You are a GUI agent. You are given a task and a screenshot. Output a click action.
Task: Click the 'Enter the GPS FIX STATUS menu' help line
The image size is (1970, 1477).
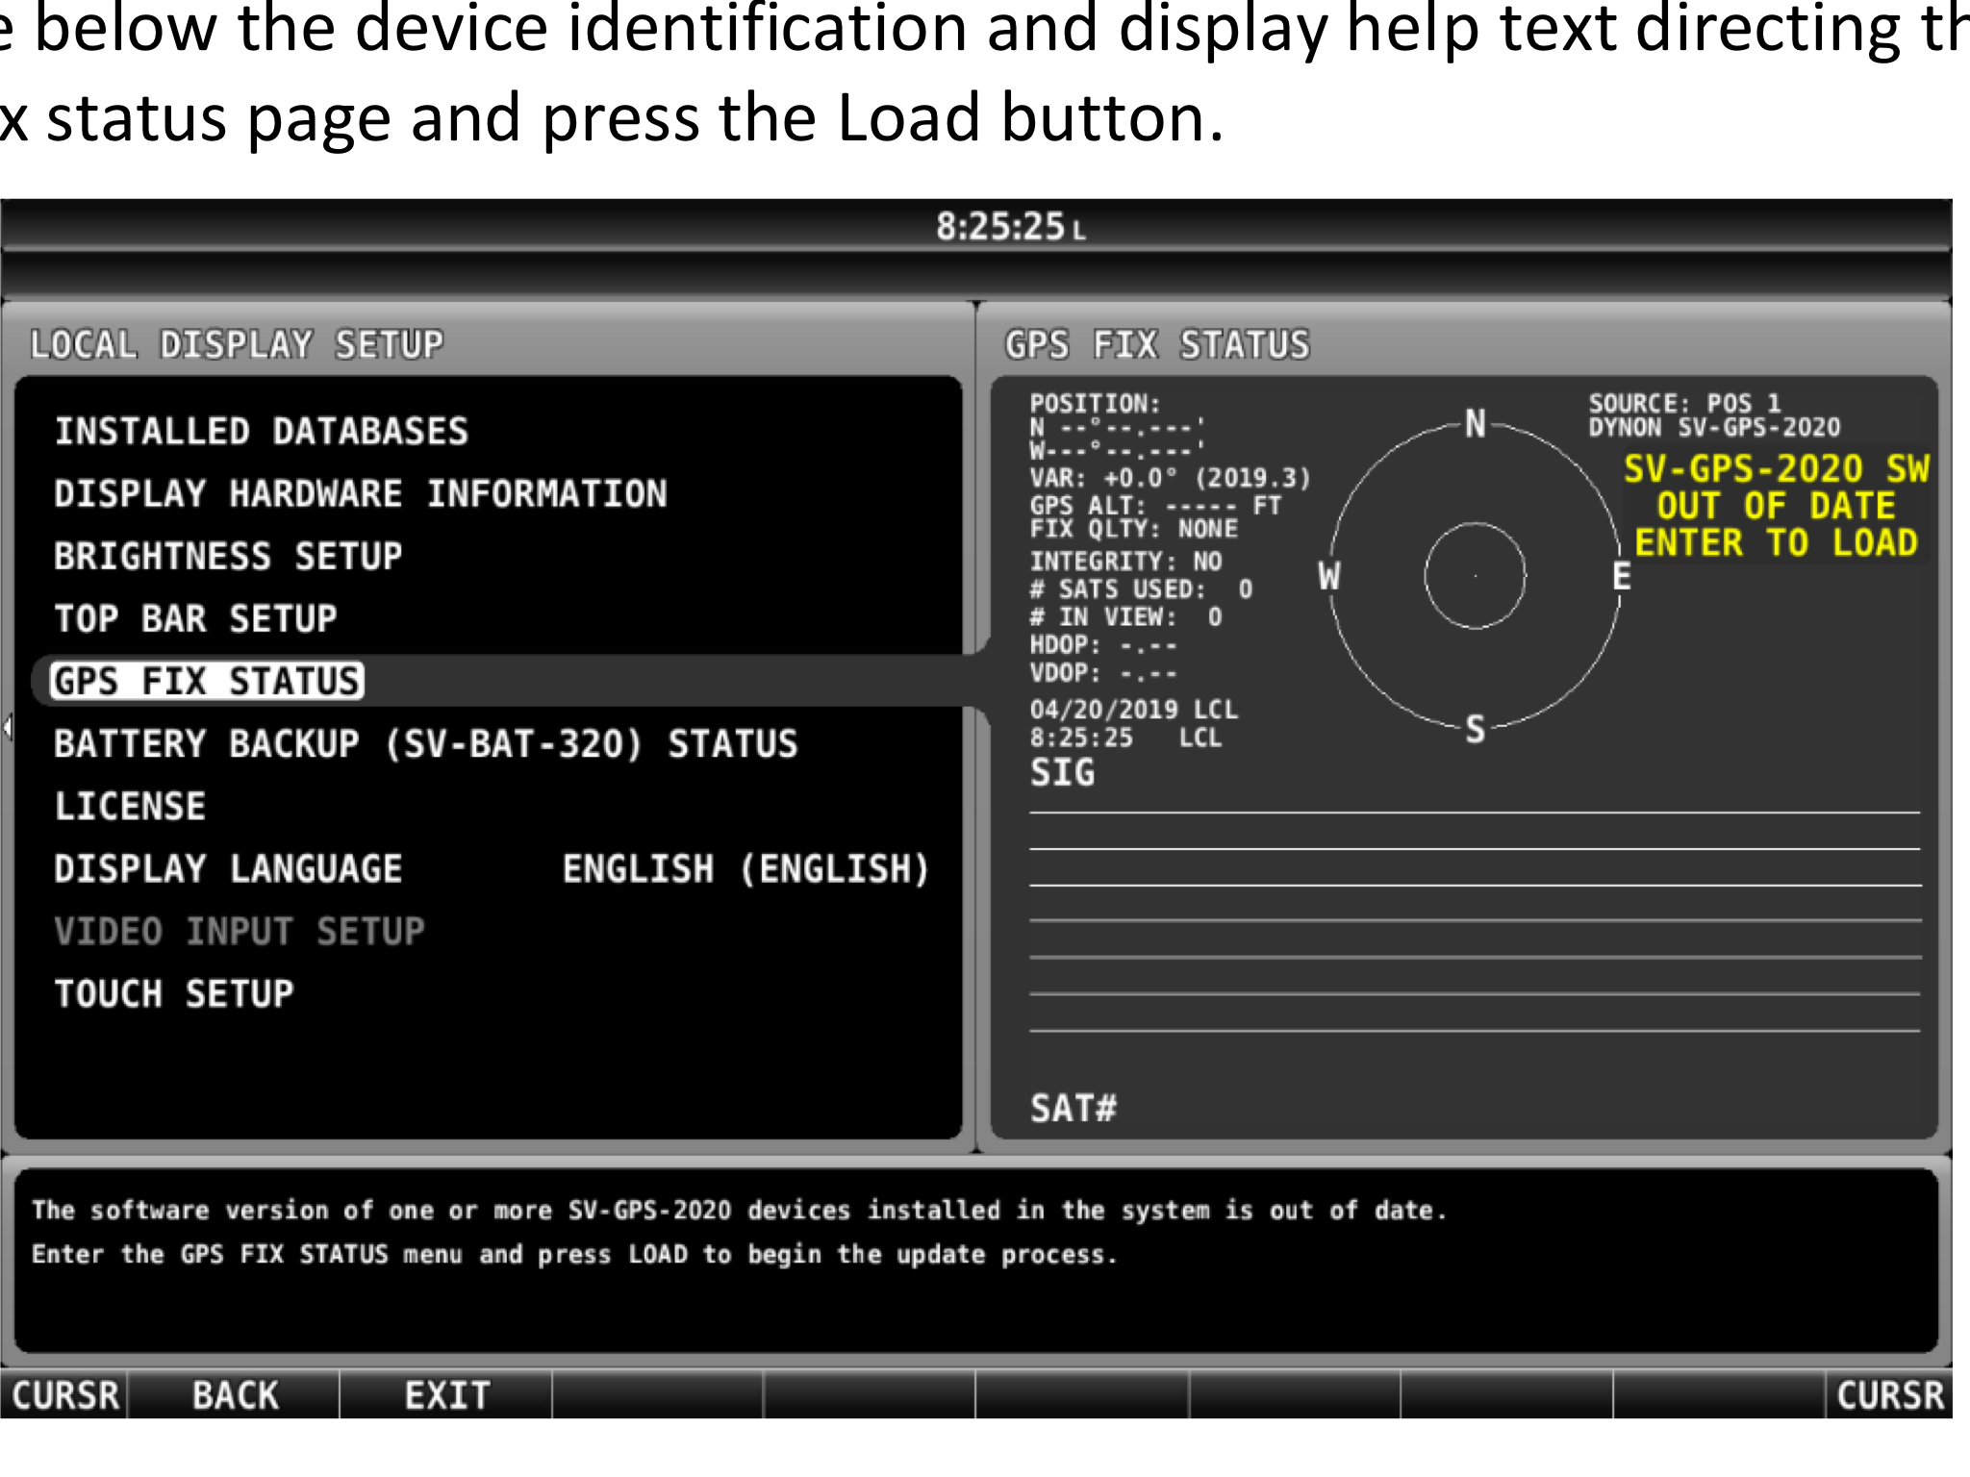pos(574,1254)
